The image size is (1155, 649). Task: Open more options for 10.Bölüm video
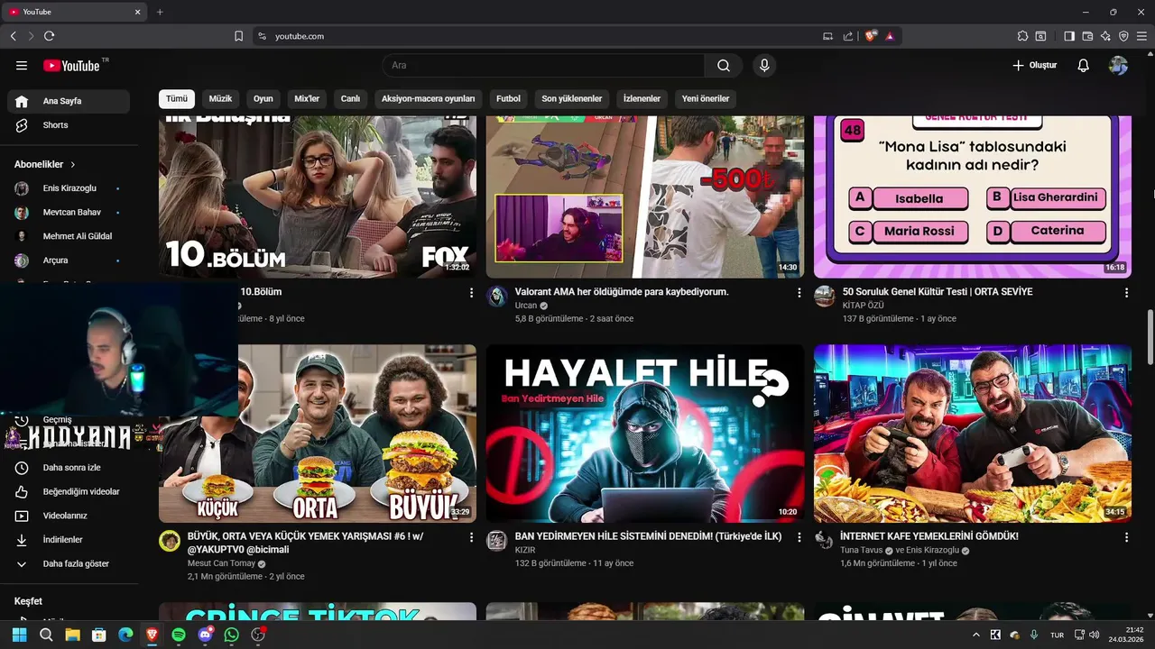[x=471, y=293]
